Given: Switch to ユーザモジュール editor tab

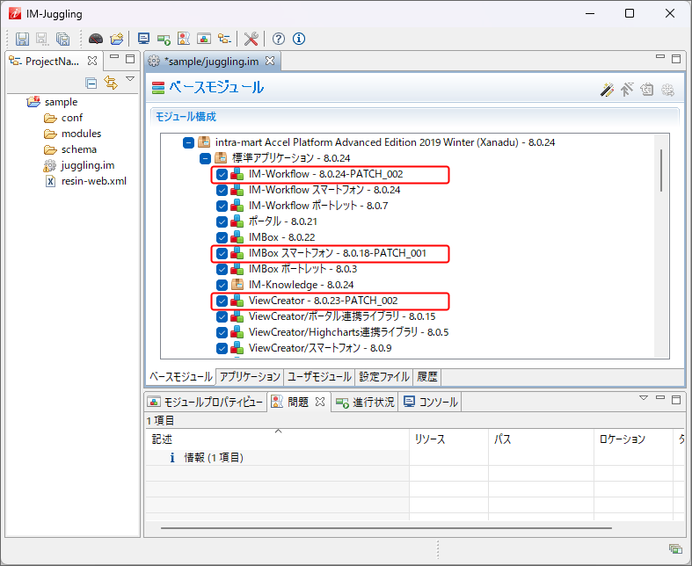Looking at the screenshot, I should [x=319, y=377].
